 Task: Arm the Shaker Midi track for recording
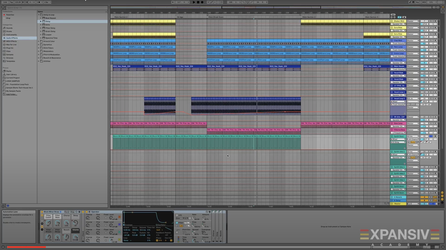click(x=435, y=21)
